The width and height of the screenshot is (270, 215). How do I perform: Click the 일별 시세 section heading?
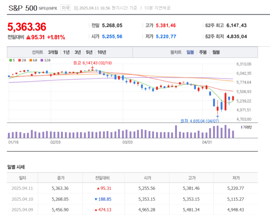click(x=16, y=167)
